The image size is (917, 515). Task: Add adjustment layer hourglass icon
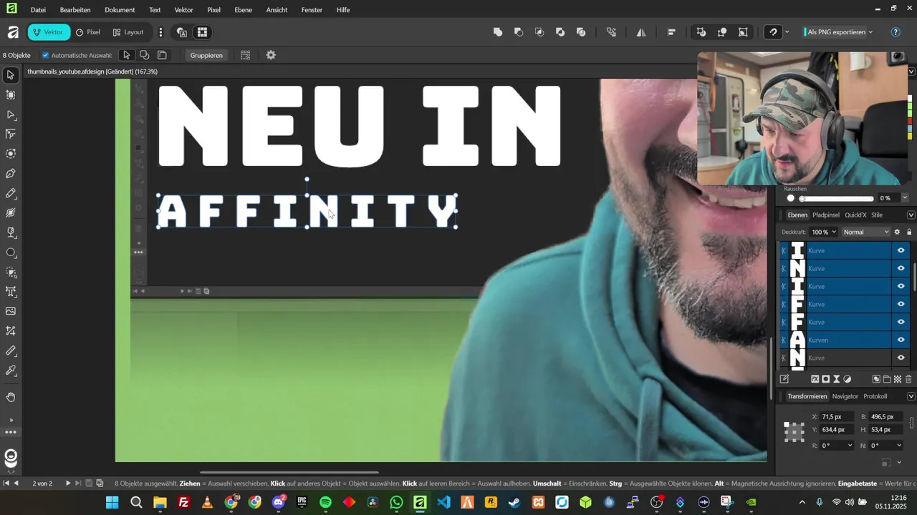(x=836, y=379)
